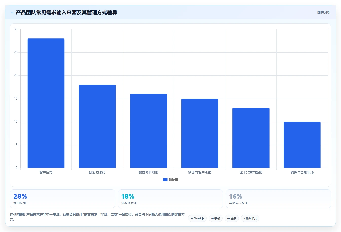Click the chart title 产品团队常见需求输入来源及其管理方式差异

coord(66,12)
